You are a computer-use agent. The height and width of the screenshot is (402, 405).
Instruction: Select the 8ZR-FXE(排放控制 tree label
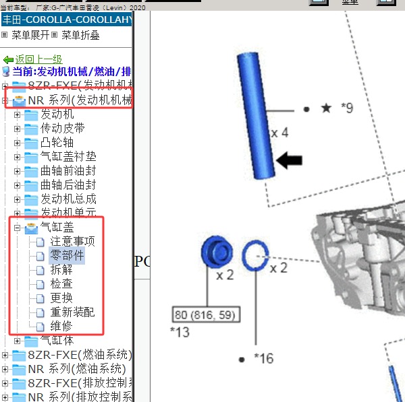tap(80, 383)
